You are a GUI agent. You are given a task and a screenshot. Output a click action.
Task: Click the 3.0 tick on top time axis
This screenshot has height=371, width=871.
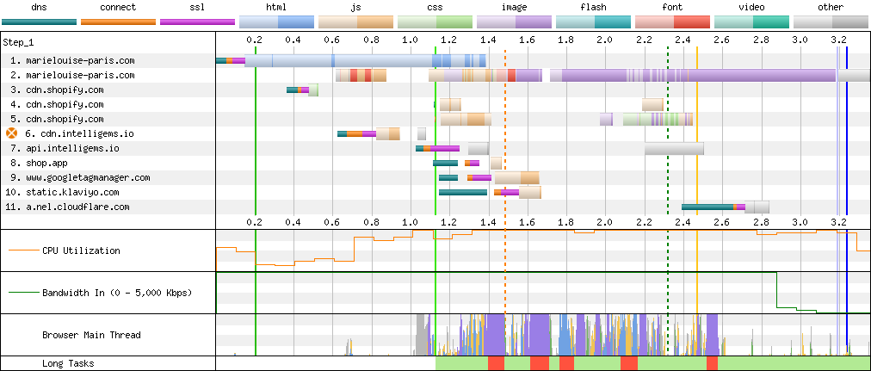coord(800,40)
